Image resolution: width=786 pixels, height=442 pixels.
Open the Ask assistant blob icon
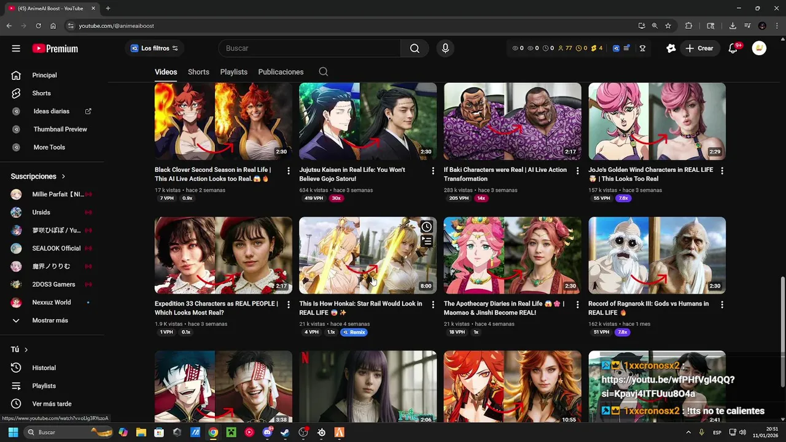[x=671, y=48]
